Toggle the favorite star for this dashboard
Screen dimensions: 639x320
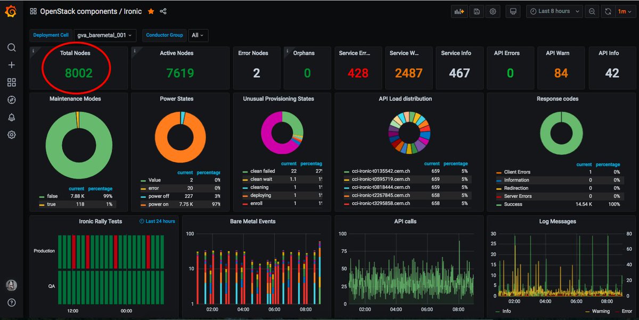151,11
